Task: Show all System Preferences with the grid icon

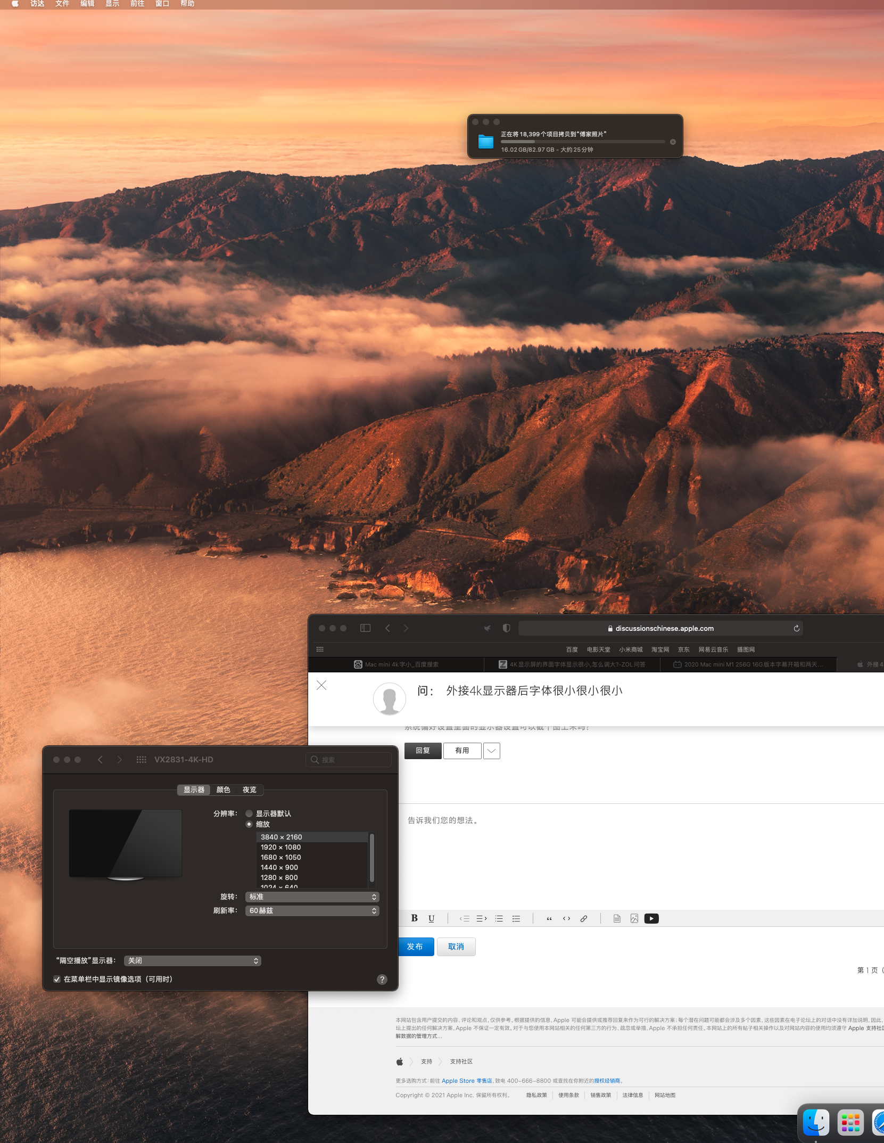Action: [141, 760]
